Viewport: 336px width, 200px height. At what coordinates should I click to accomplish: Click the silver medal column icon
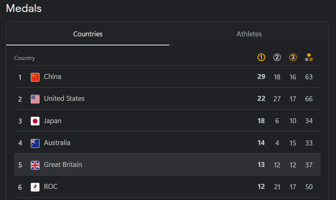click(x=277, y=57)
